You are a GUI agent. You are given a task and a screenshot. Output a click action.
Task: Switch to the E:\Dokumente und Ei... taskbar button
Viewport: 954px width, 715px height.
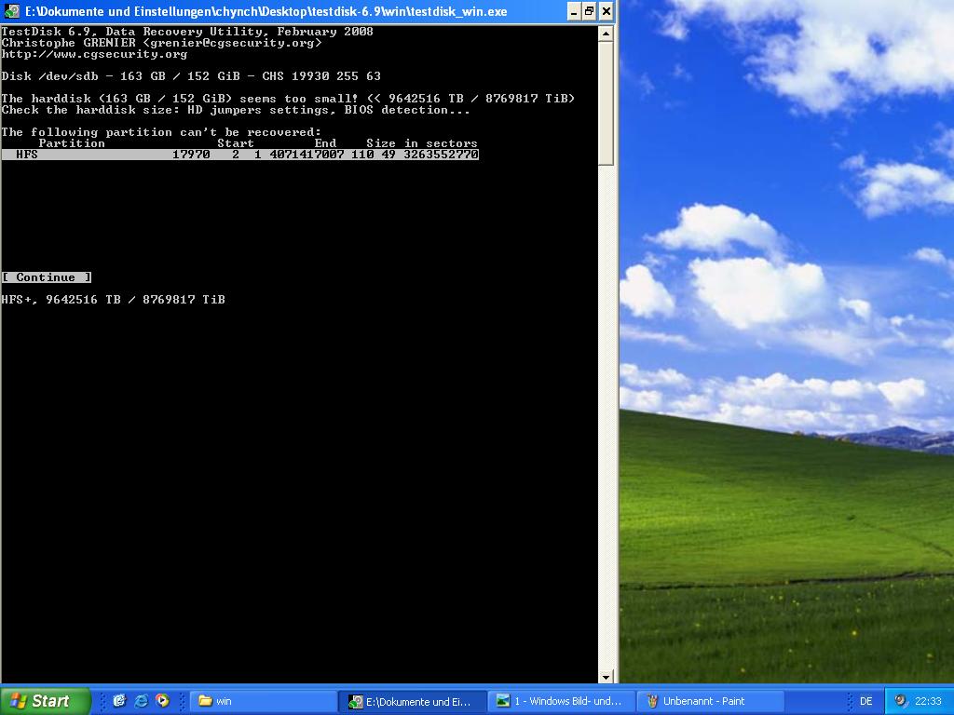413,701
